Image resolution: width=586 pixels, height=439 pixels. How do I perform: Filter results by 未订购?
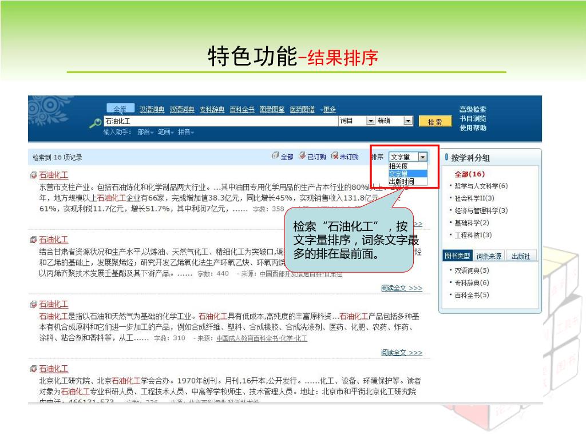349,157
